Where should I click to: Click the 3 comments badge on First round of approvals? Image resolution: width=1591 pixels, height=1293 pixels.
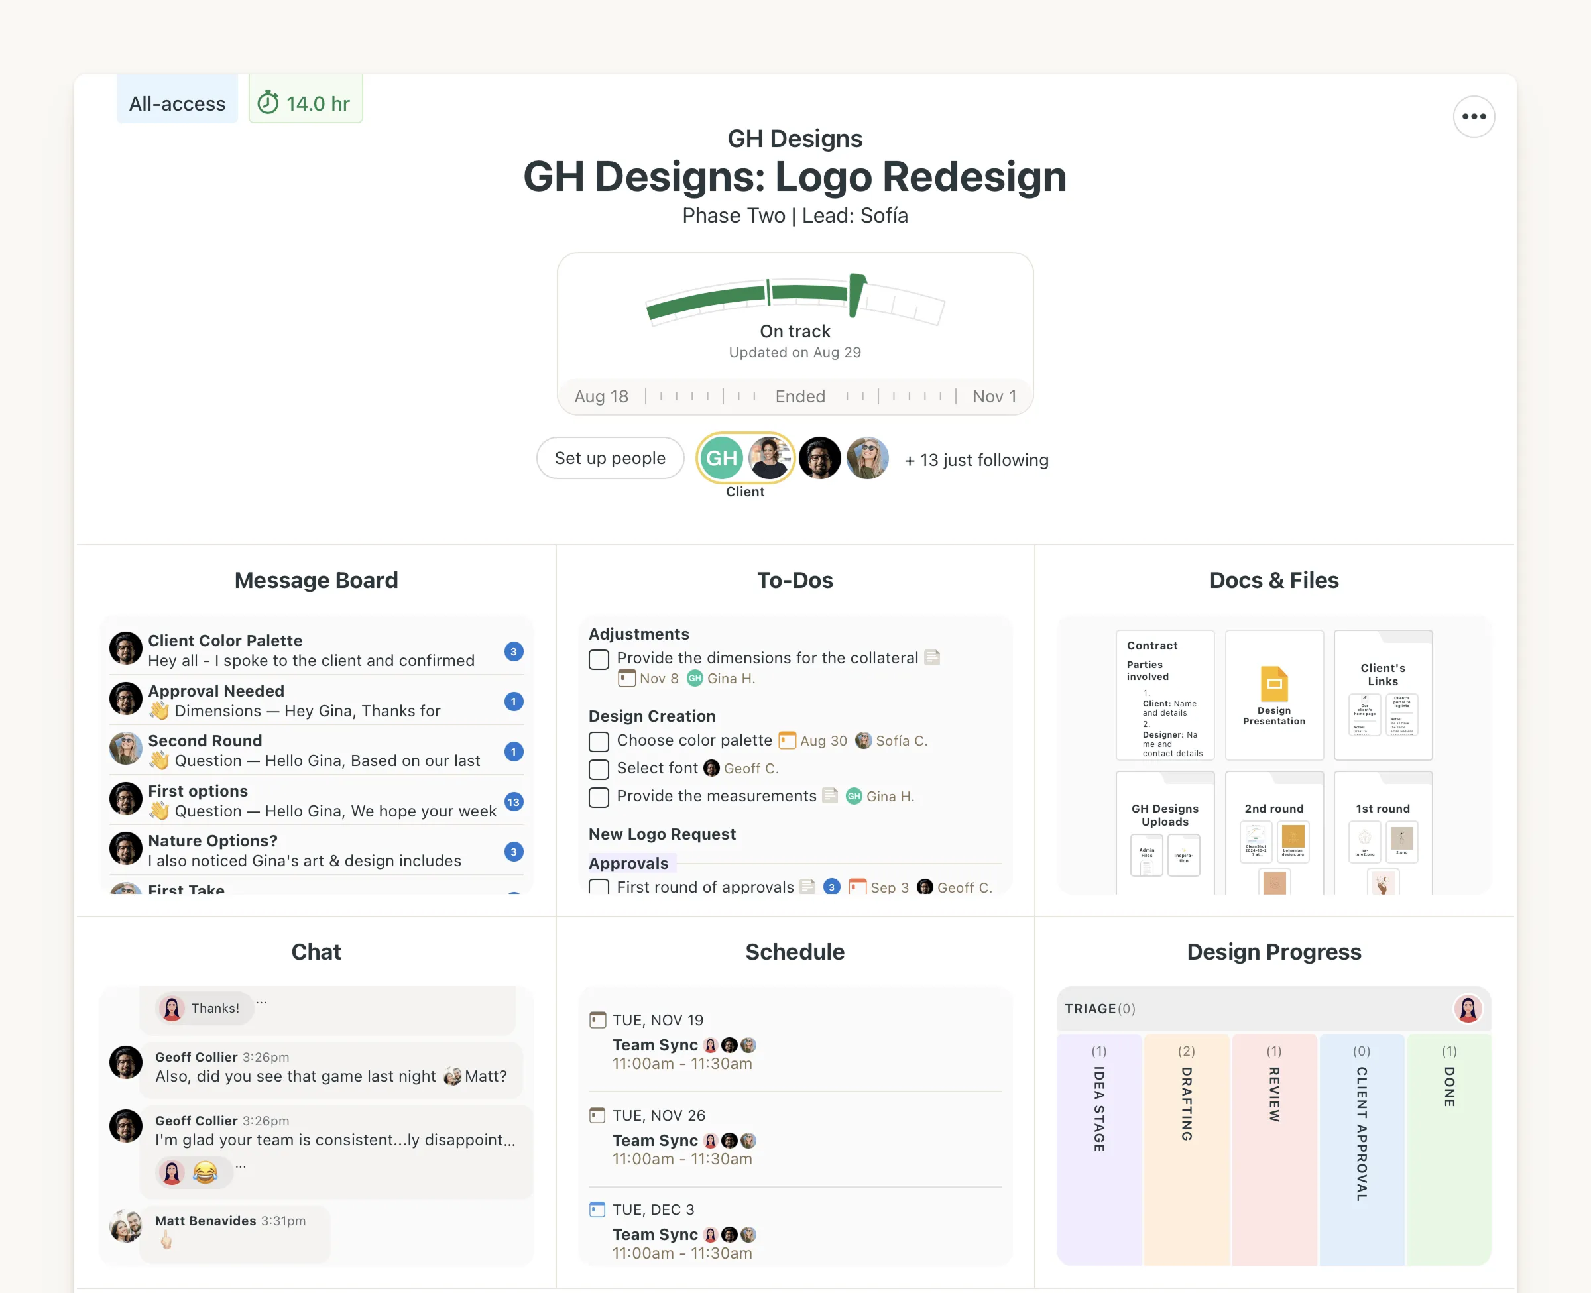point(831,886)
